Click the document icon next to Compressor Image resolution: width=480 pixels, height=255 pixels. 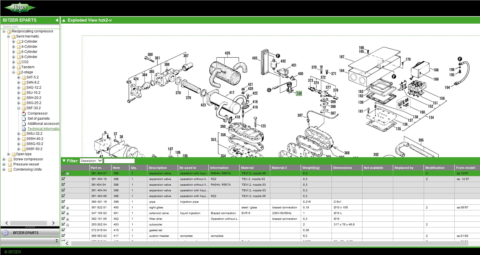pyautogui.click(x=24, y=113)
